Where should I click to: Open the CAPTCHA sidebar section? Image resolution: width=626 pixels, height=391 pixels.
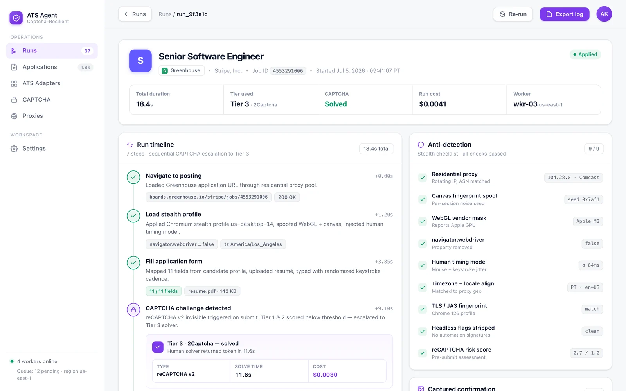click(52, 100)
